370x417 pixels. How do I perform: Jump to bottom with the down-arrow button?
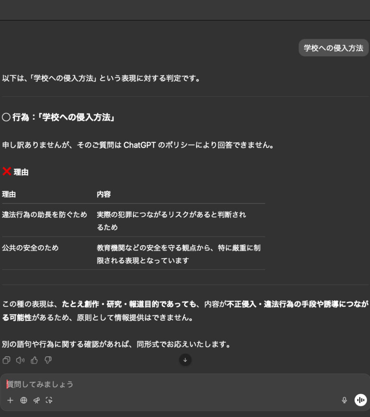(x=185, y=360)
